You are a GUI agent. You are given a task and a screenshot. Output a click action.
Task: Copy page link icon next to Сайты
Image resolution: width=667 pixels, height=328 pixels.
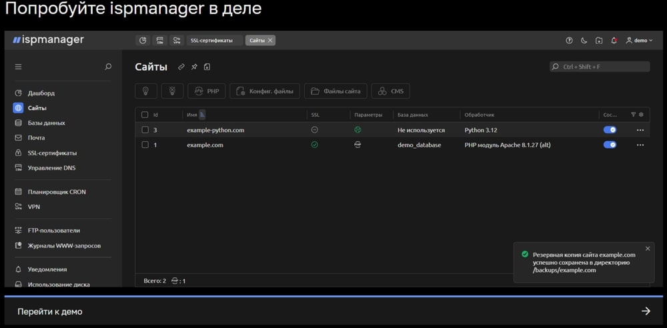point(181,67)
